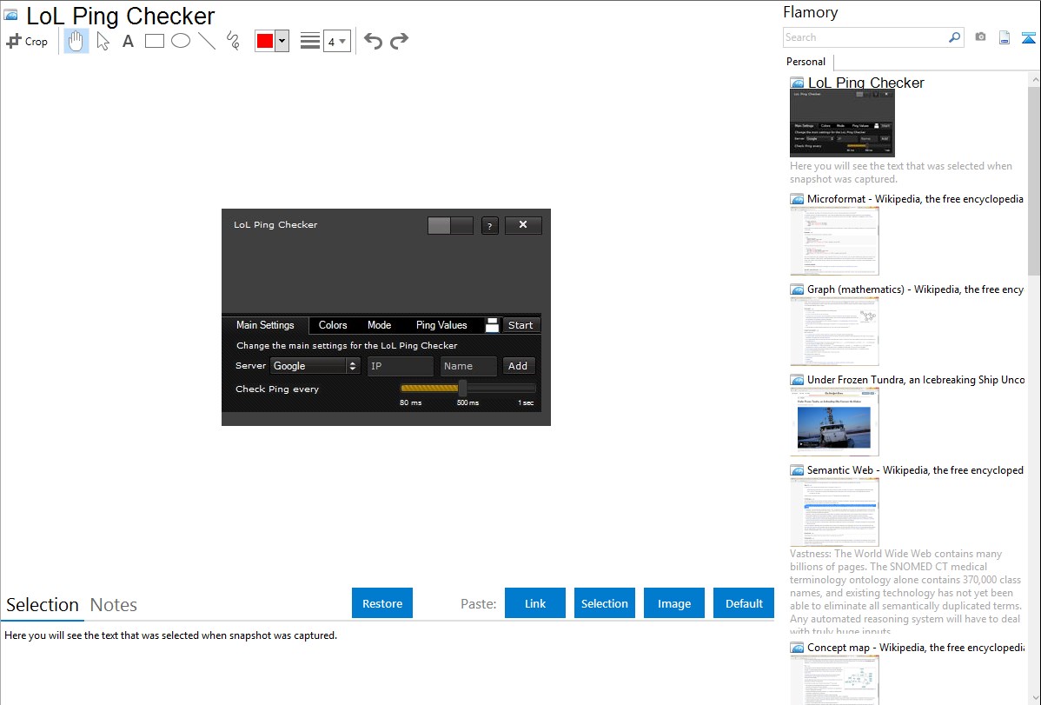Click the red color swatch
The height and width of the screenshot is (705, 1041).
[265, 41]
